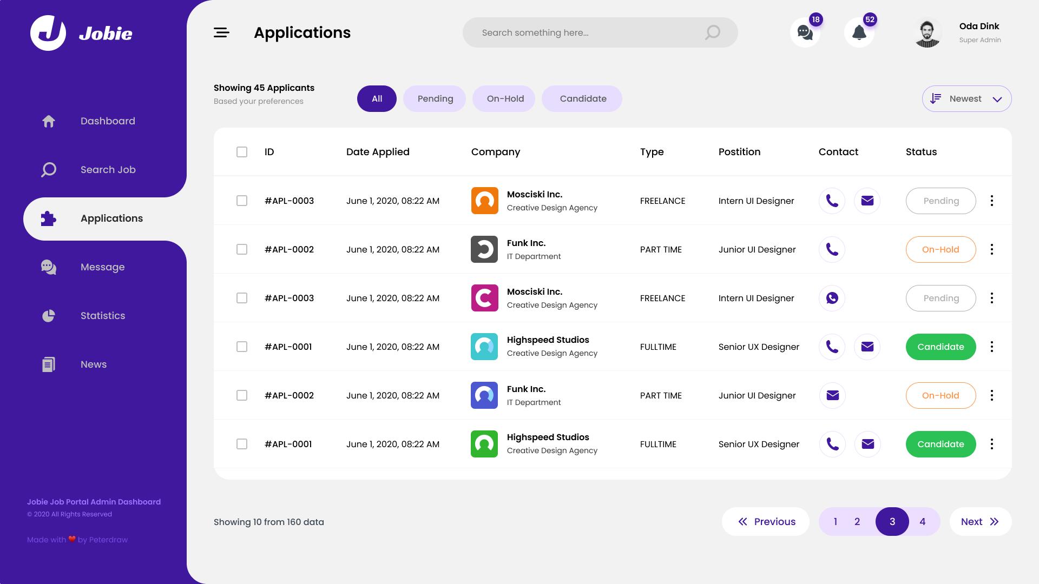Click email icon in first Mosciski Inc. row
This screenshot has height=584, width=1039.
point(867,201)
